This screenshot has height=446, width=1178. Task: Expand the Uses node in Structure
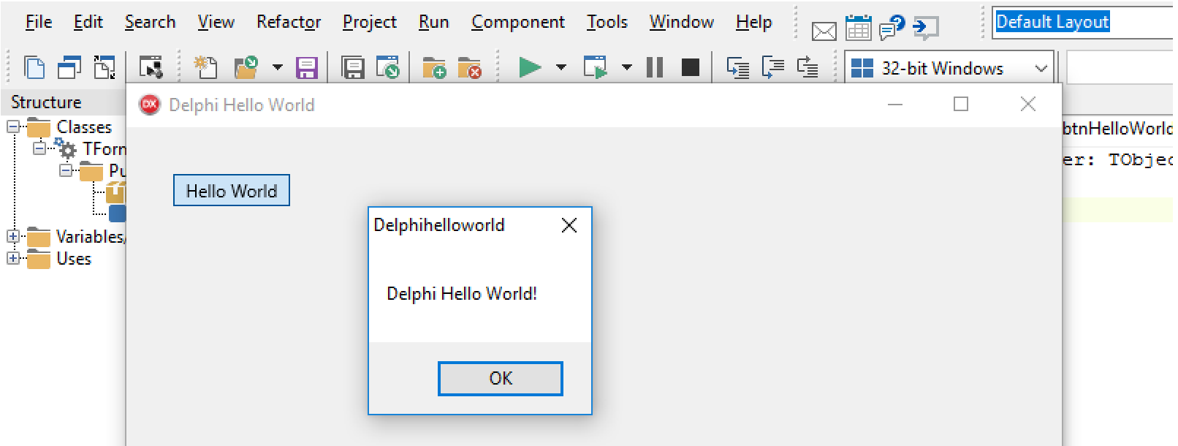point(13,258)
